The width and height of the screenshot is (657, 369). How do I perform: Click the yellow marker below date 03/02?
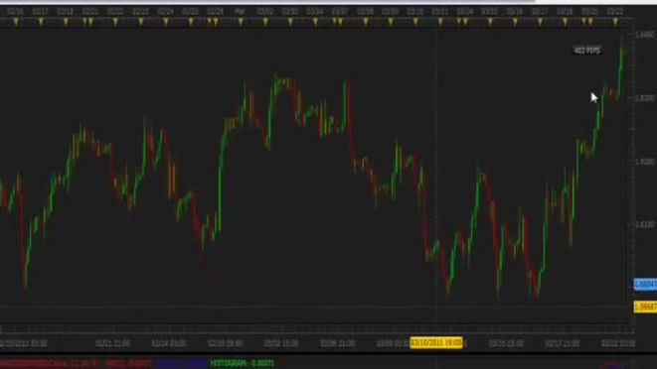[x=265, y=21]
